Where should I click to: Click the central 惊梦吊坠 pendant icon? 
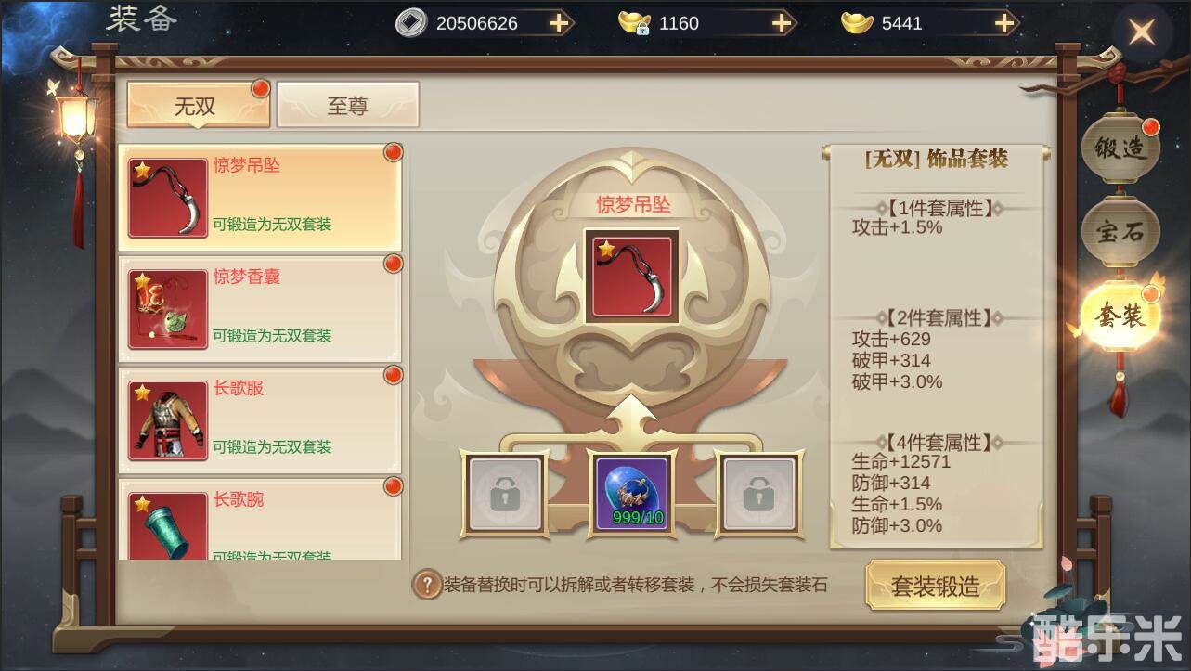631,277
